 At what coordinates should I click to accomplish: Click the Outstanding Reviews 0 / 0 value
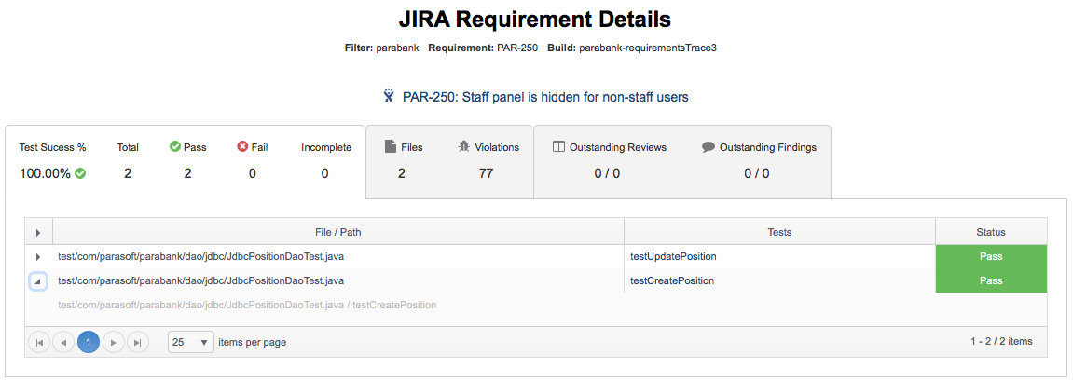tap(607, 173)
